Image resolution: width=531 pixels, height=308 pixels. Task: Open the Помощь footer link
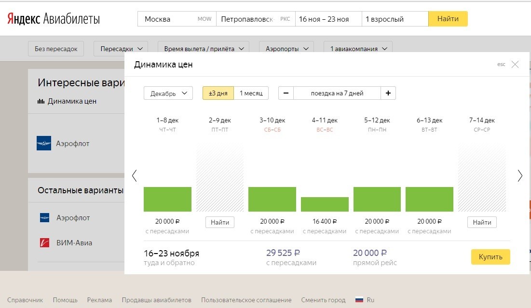pyautogui.click(x=65, y=300)
